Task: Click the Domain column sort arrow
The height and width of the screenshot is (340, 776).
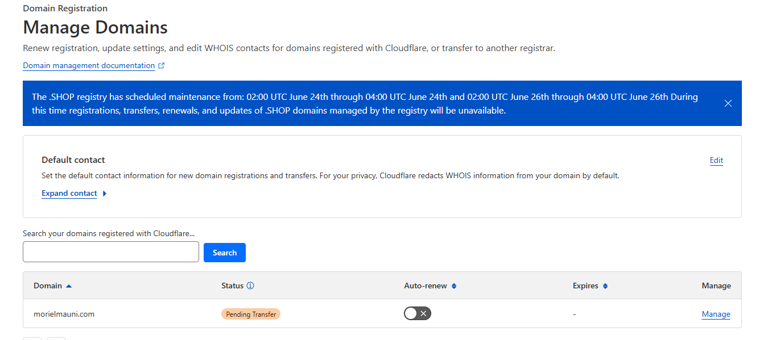Action: point(69,286)
